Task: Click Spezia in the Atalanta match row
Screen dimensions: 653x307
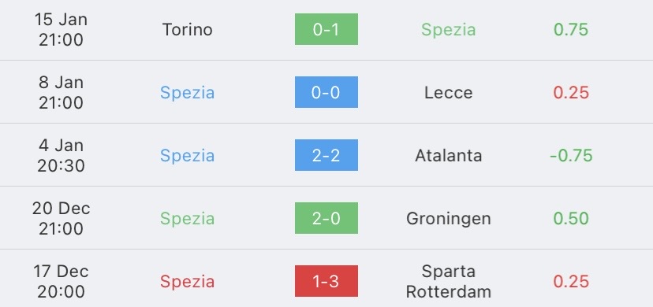Action: pos(188,155)
